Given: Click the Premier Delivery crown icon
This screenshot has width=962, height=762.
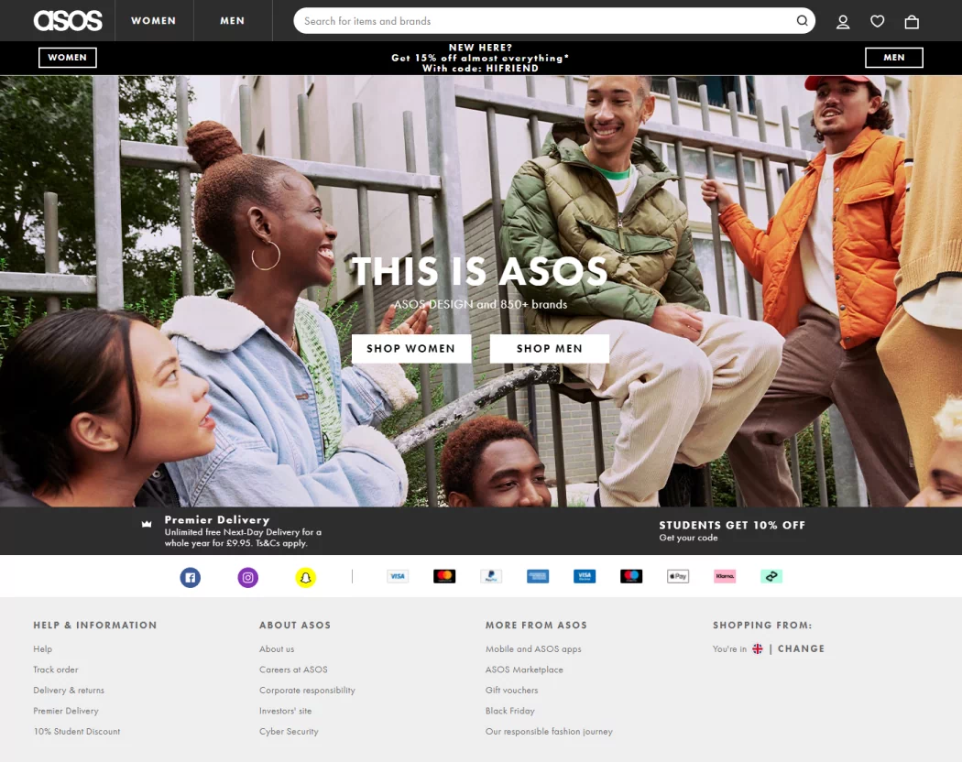Looking at the screenshot, I should tap(147, 524).
